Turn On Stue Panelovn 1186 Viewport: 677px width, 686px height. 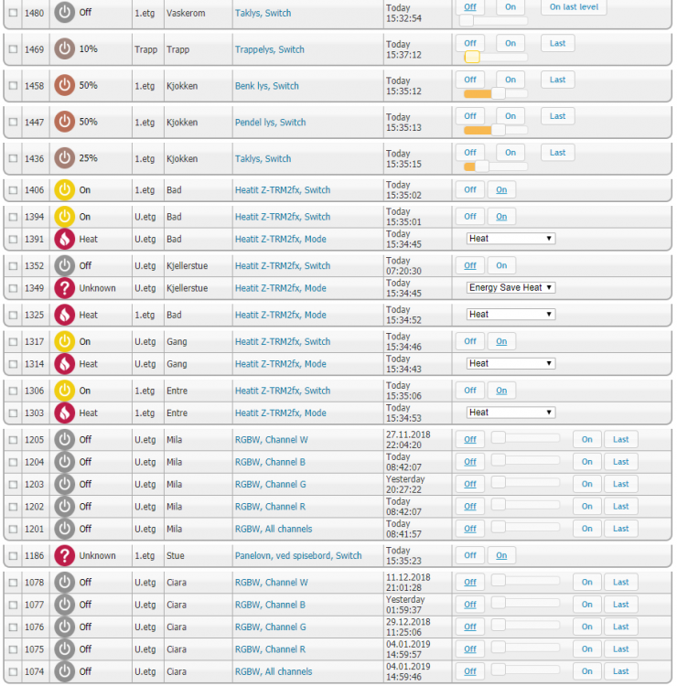point(501,555)
